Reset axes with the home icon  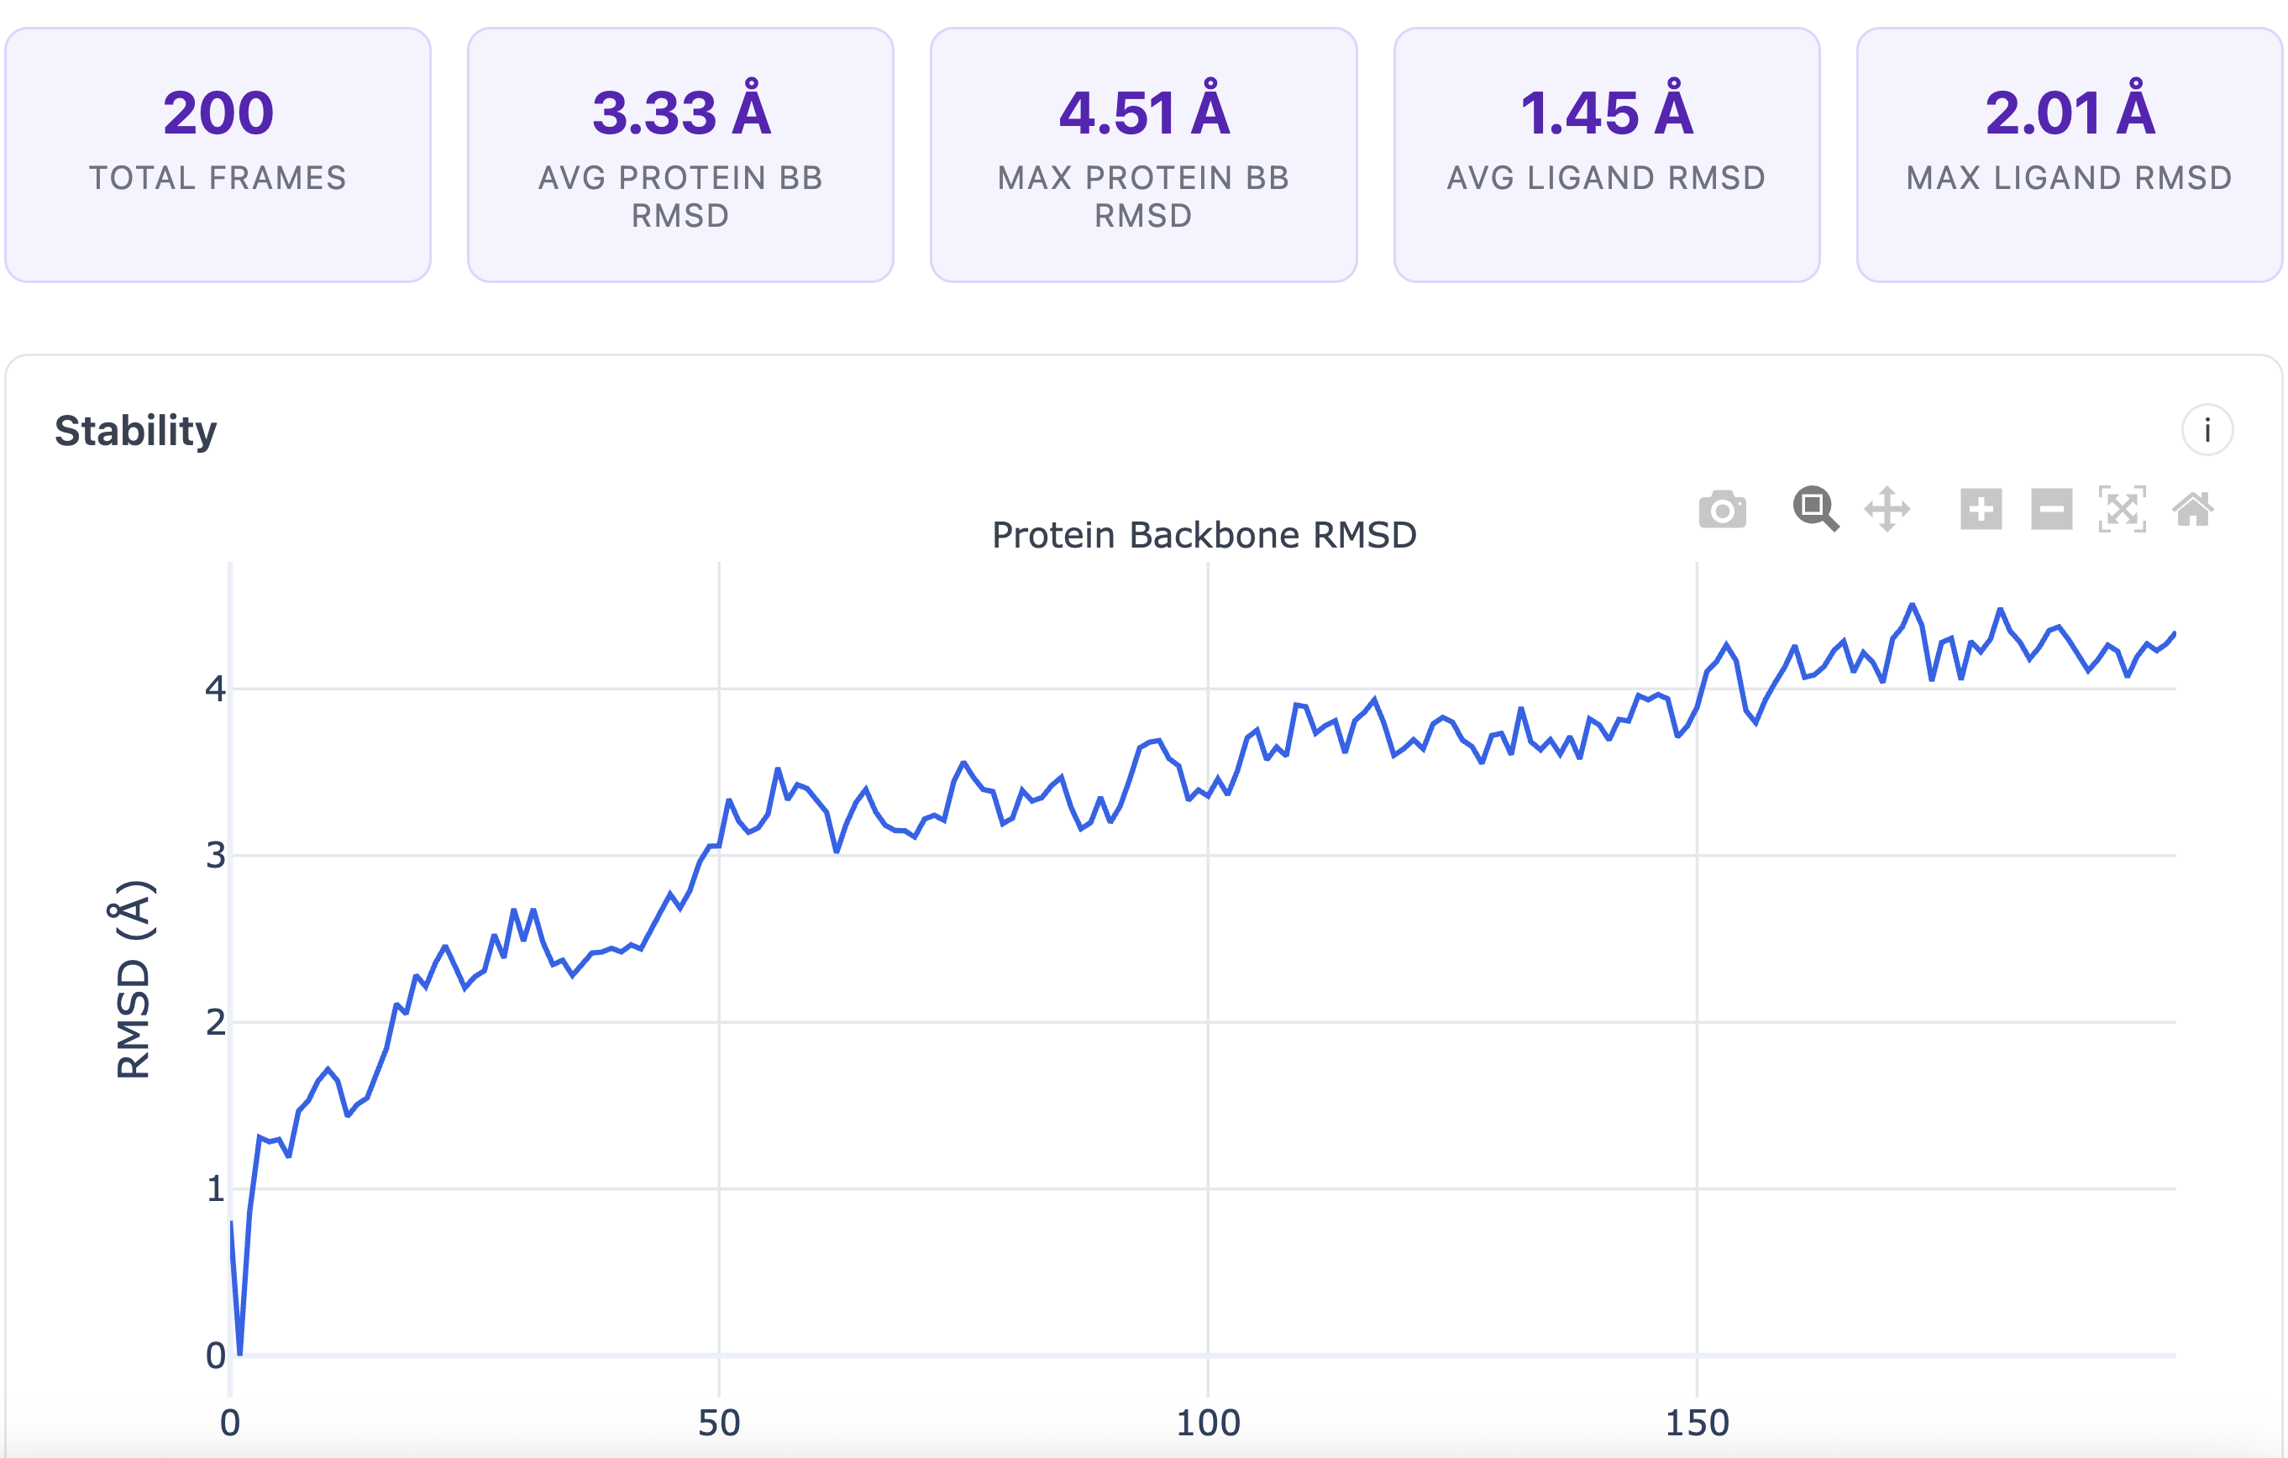tap(2195, 510)
